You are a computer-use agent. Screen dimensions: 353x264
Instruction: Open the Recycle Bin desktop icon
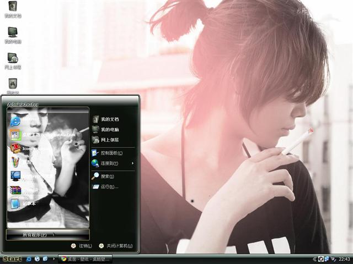click(13, 86)
